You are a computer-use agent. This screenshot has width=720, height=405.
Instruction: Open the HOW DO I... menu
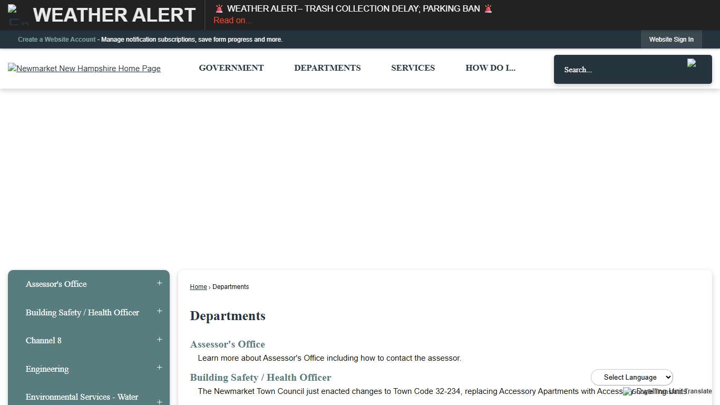click(490, 67)
